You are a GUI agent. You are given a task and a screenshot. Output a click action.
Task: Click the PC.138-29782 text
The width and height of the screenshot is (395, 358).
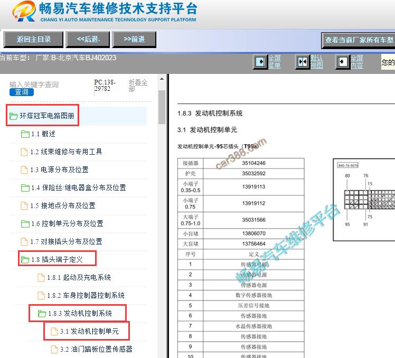pyautogui.click(x=105, y=86)
